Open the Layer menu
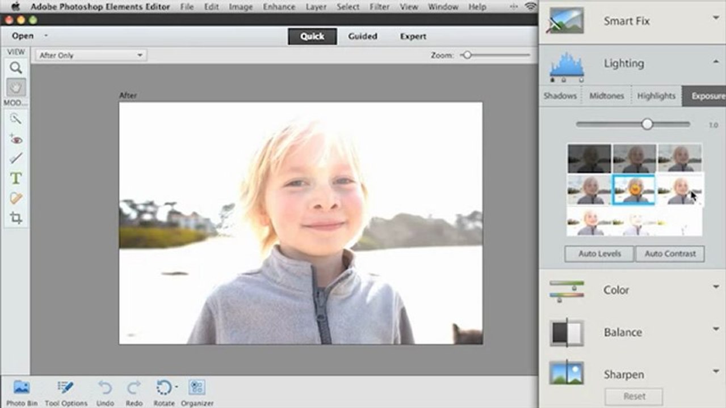Screen dimensions: 726x408 coord(316,7)
